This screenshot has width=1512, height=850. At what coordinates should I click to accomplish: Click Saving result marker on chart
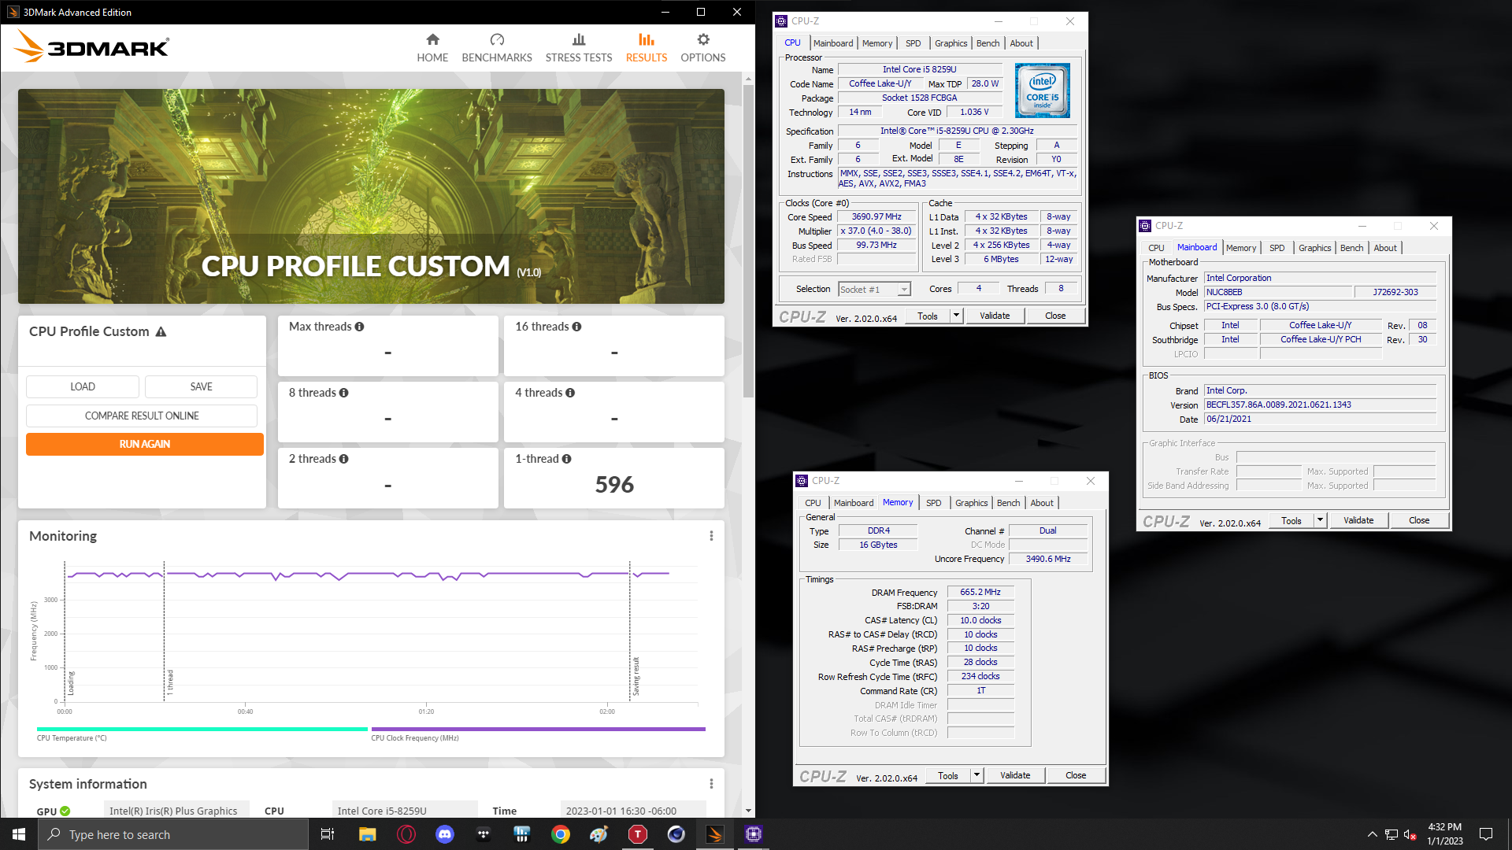coord(636,676)
